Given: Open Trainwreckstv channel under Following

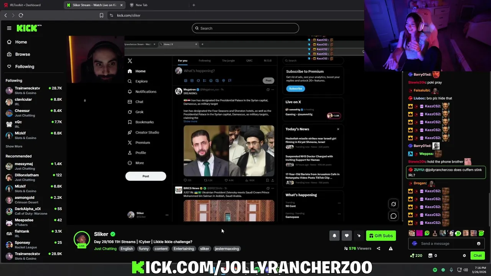Looking at the screenshot, I should point(34,90).
